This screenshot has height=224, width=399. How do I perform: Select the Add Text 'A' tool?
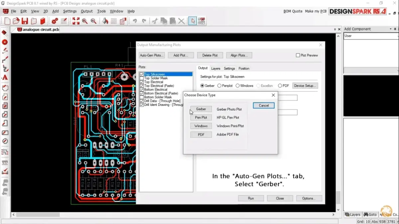point(5,78)
